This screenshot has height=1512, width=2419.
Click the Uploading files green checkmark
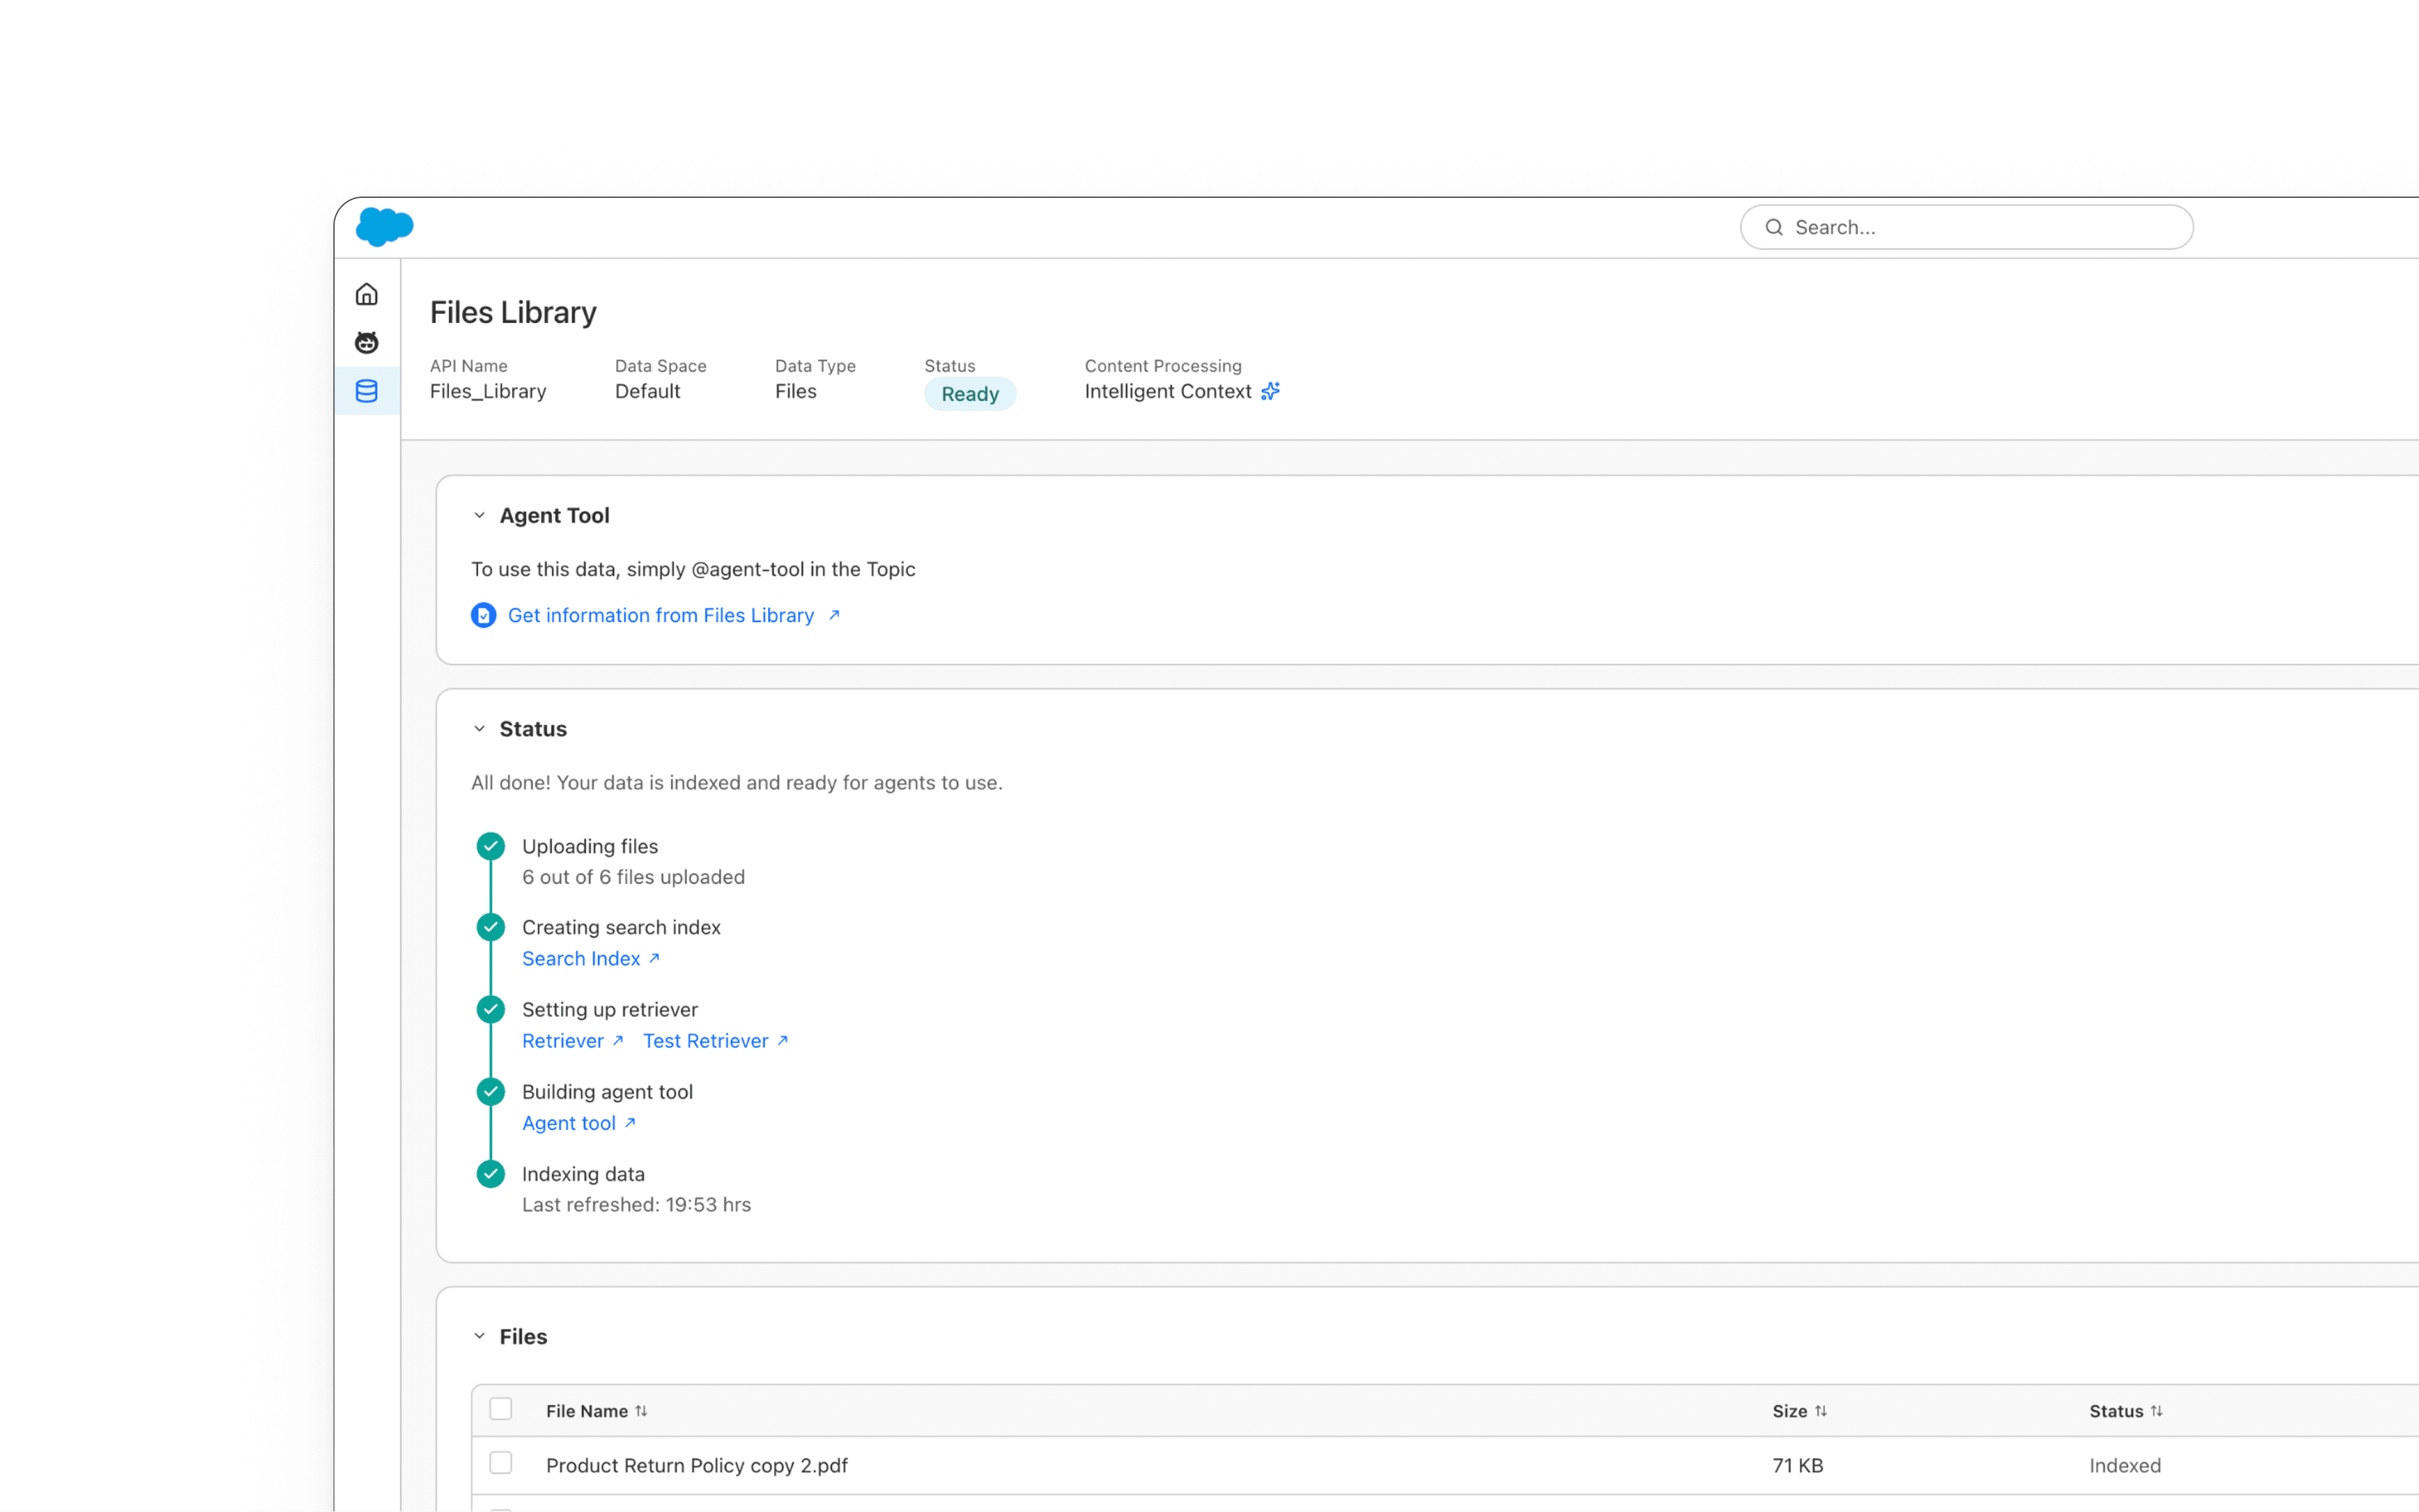pyautogui.click(x=490, y=846)
